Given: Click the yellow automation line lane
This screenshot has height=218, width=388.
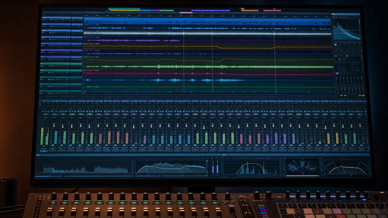Looking at the screenshot, I should pyautogui.click(x=208, y=47).
